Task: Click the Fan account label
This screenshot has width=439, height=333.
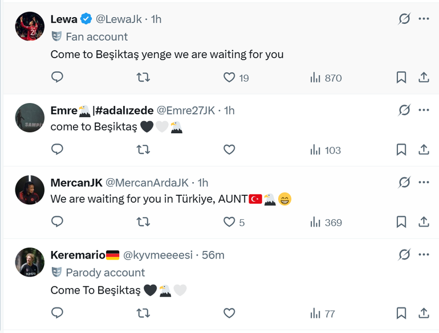Action: (96, 36)
